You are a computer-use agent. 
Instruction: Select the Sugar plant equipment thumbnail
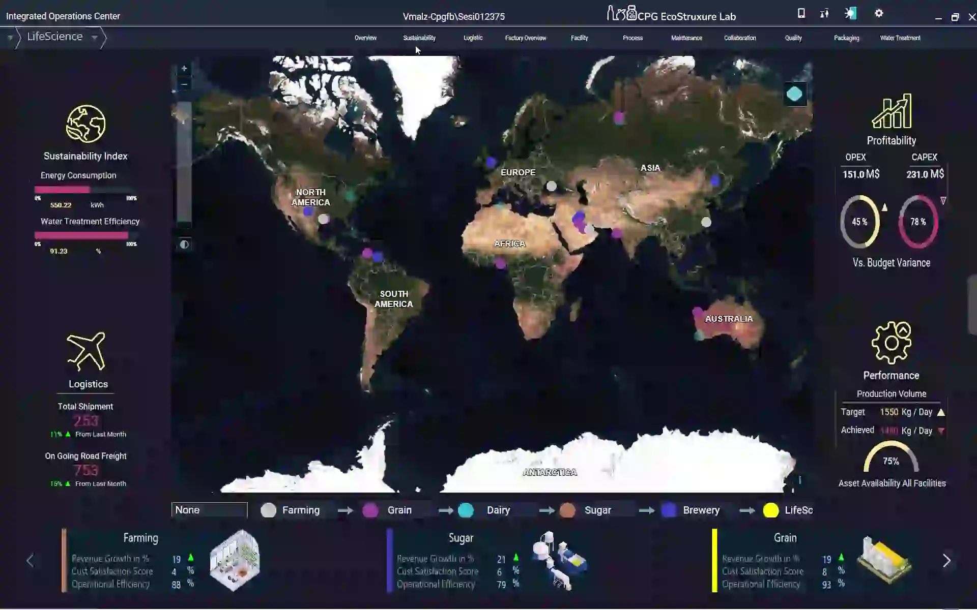[559, 560]
